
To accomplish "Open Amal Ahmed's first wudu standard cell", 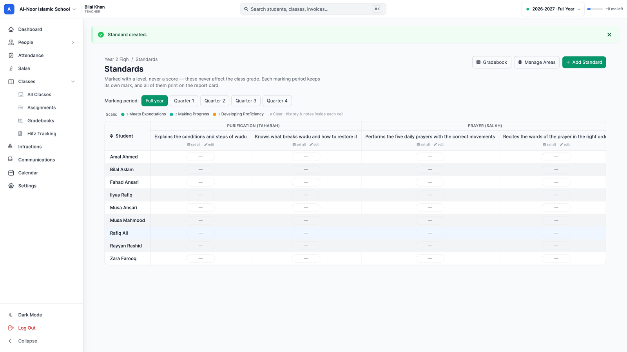I will (x=200, y=157).
